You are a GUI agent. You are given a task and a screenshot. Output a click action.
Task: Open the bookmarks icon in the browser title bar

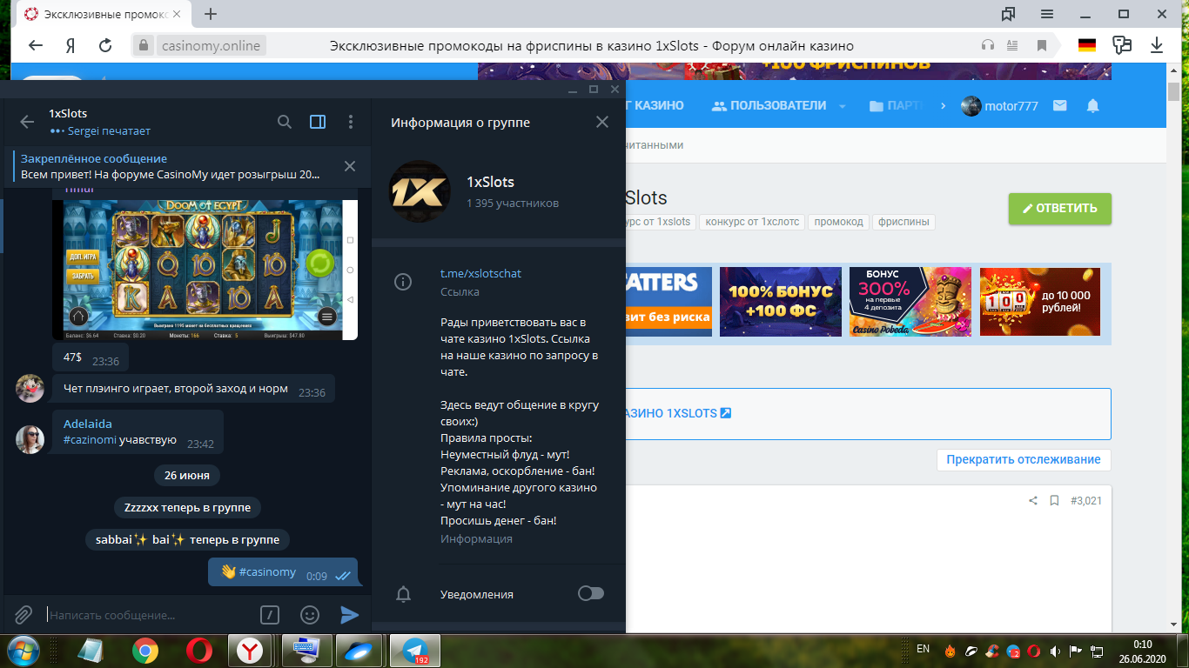pos(1008,14)
